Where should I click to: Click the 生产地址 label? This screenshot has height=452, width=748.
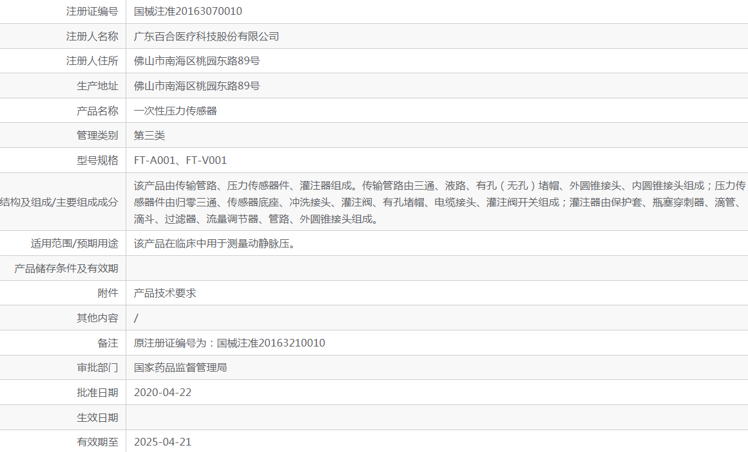tap(97, 86)
